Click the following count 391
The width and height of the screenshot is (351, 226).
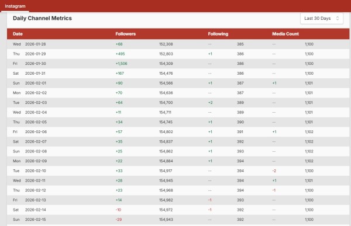pyautogui.click(x=240, y=132)
